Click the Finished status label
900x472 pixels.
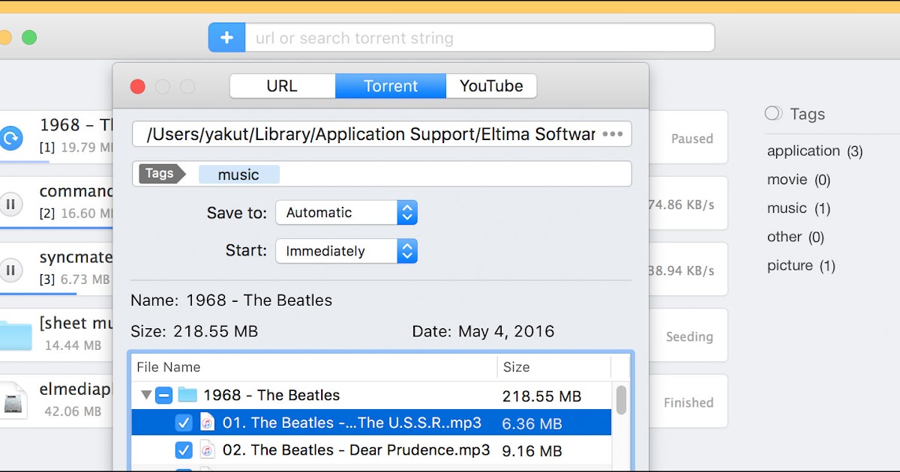[x=688, y=402]
